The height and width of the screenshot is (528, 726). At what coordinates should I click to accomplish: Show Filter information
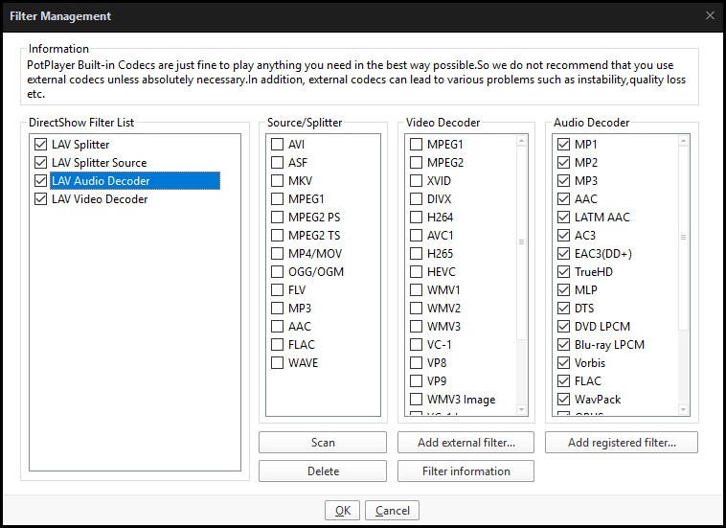click(x=465, y=471)
